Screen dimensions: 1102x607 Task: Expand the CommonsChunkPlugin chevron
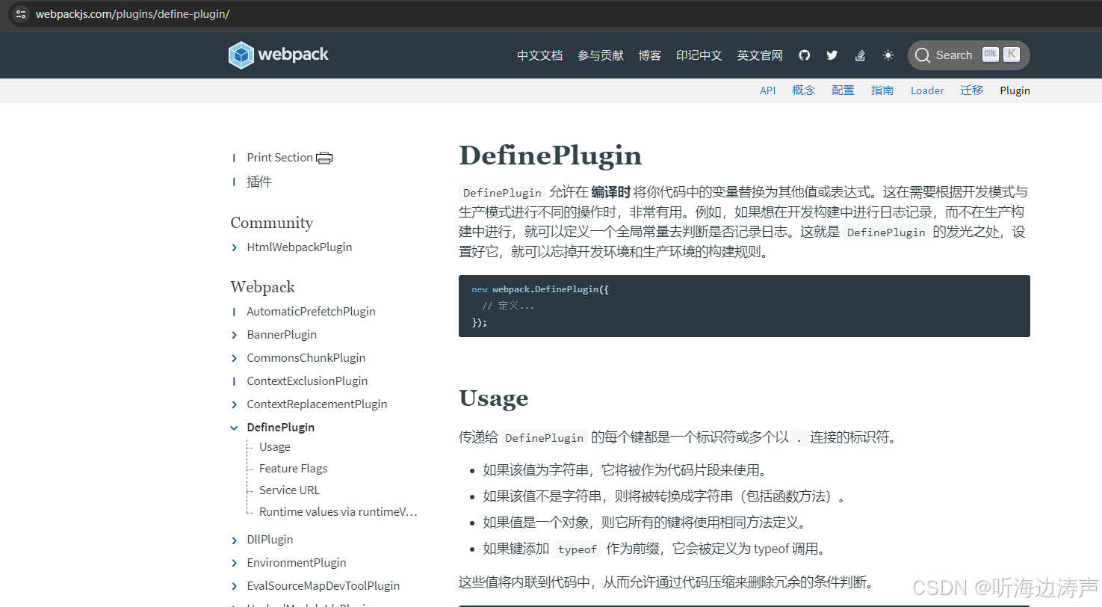[x=235, y=358]
